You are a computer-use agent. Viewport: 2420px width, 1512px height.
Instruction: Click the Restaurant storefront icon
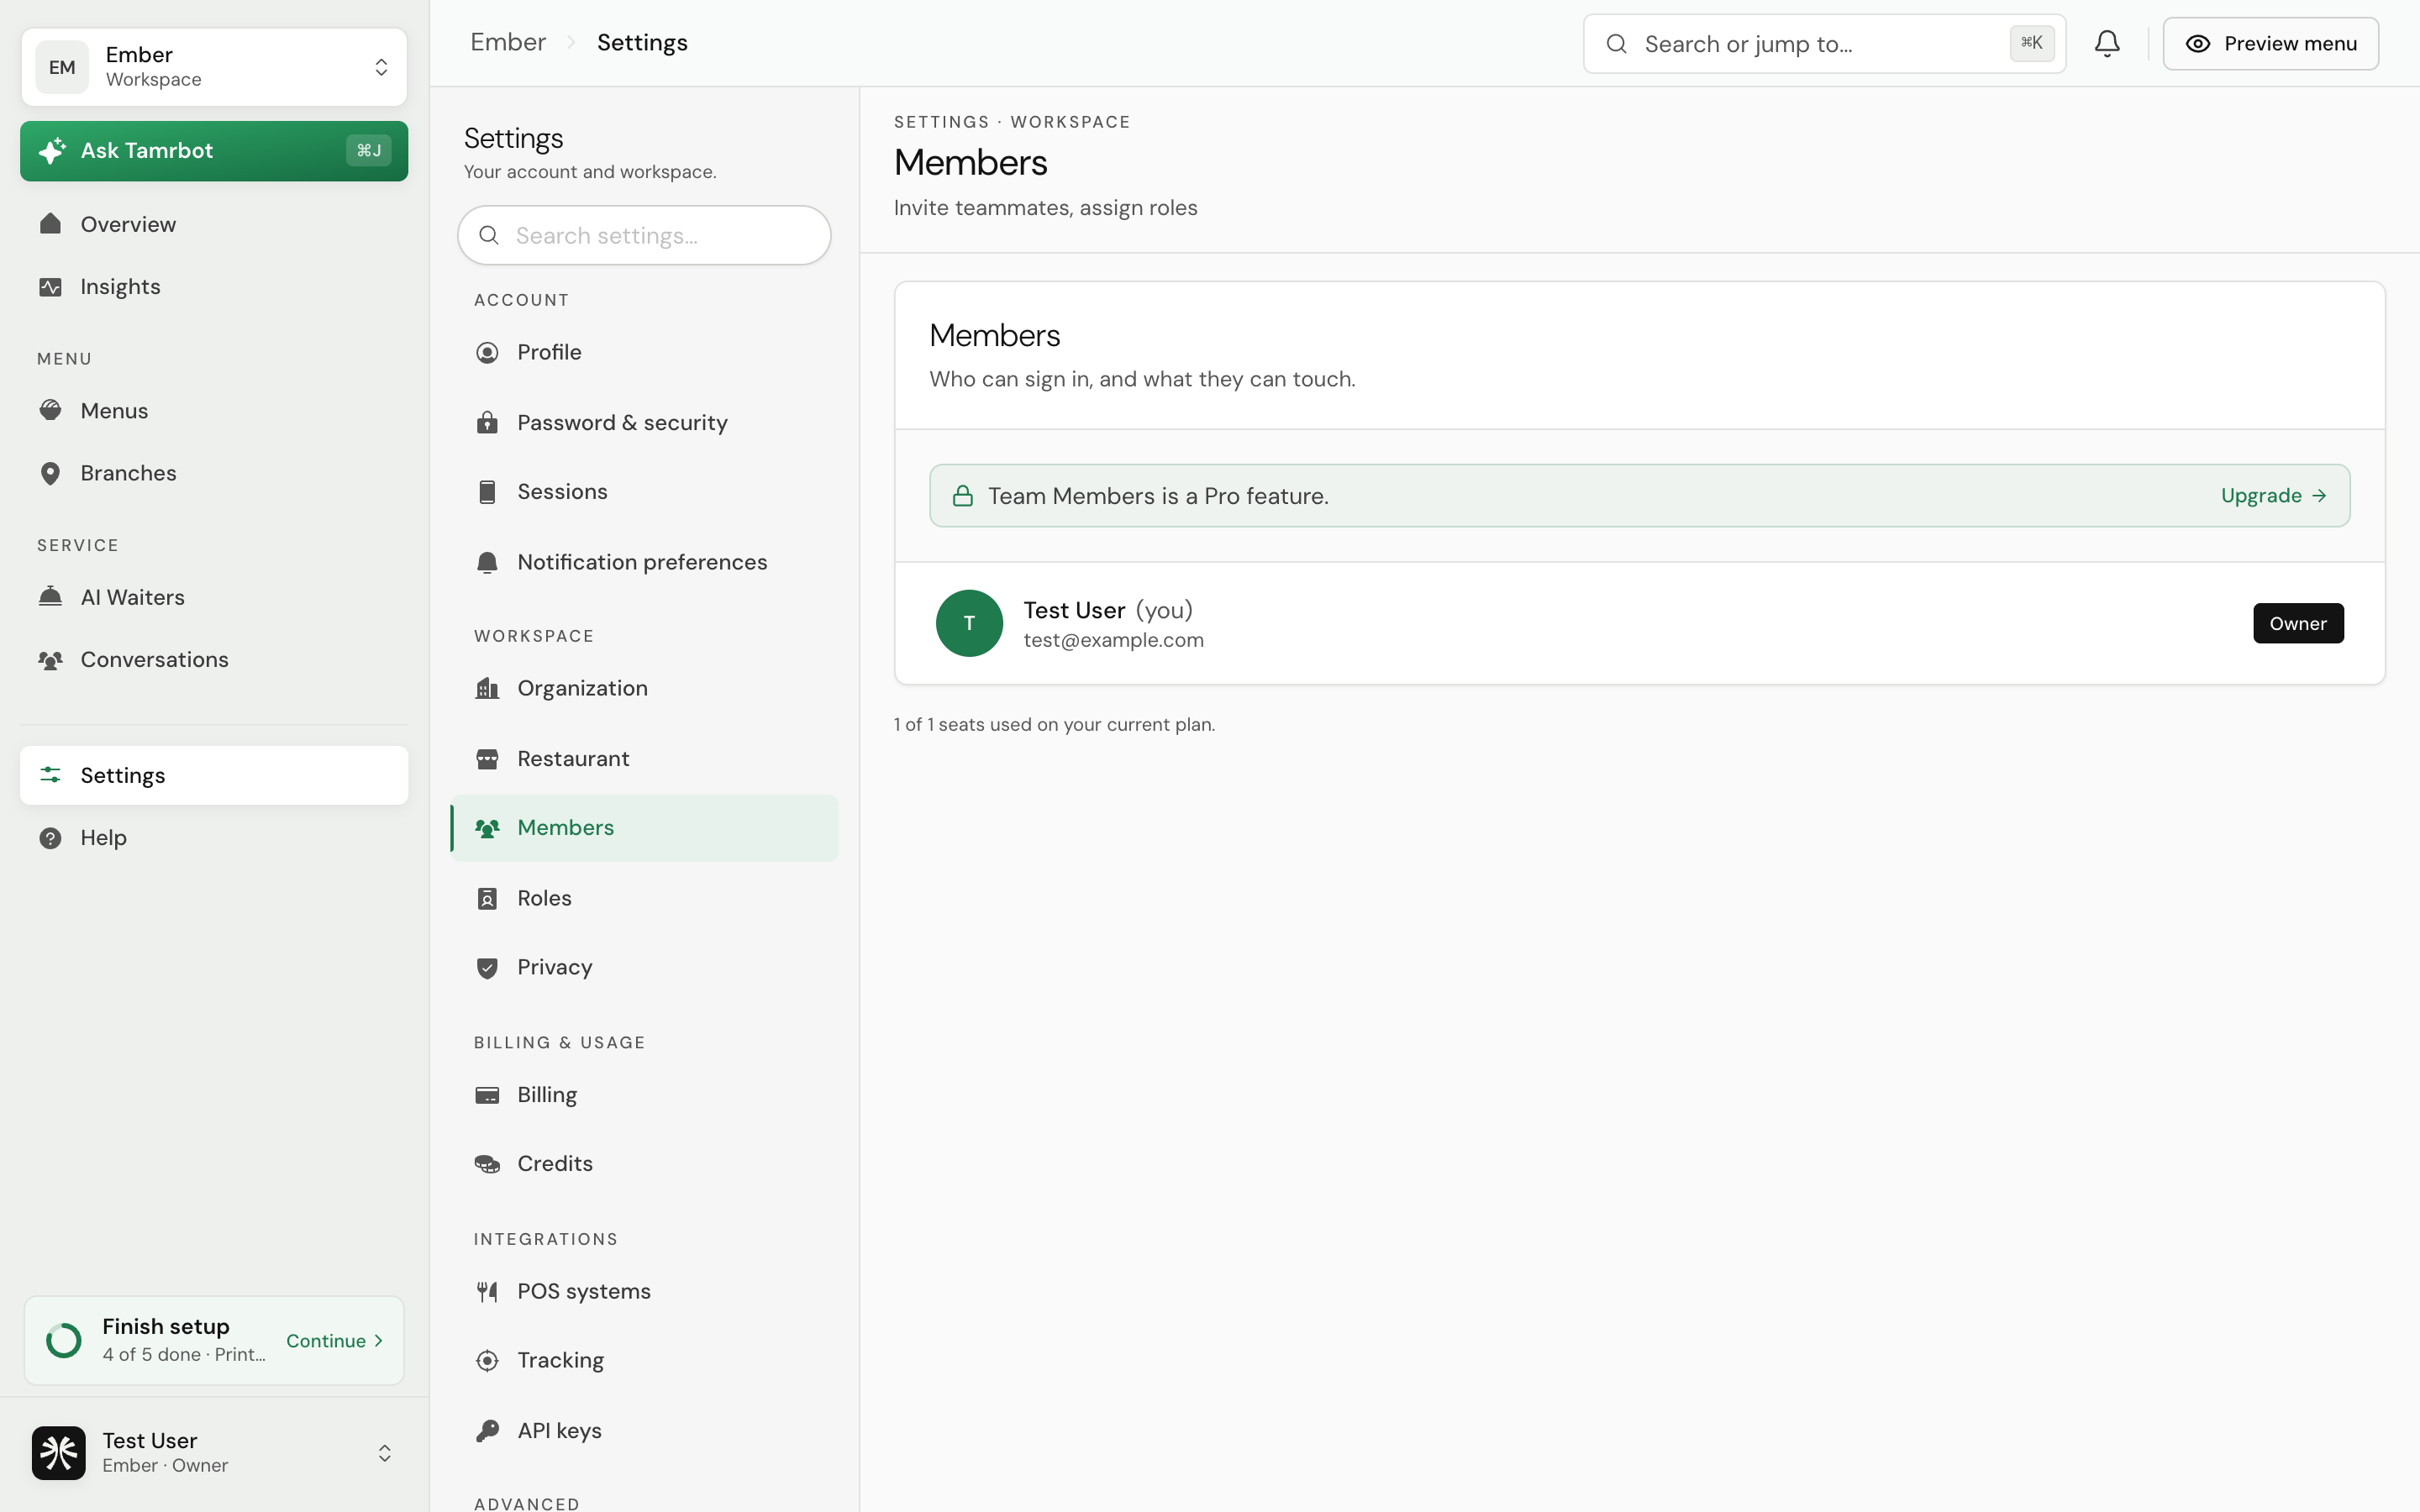tap(487, 759)
